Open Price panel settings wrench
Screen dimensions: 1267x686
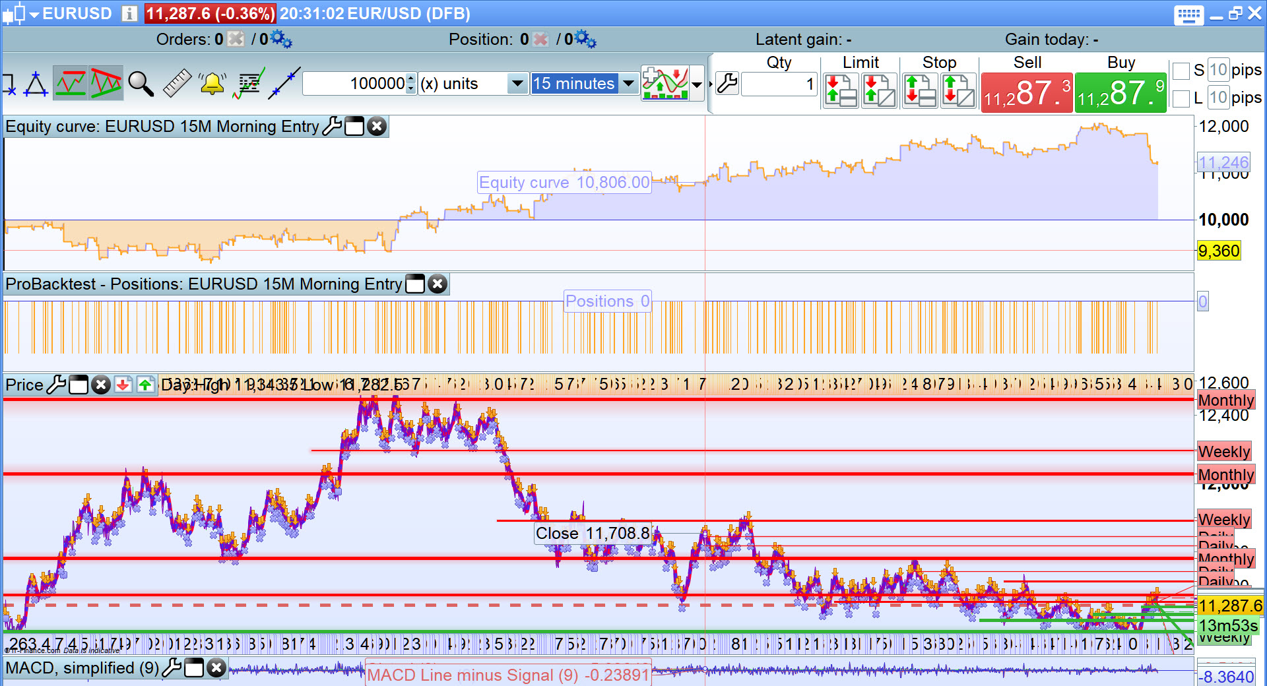coord(56,385)
